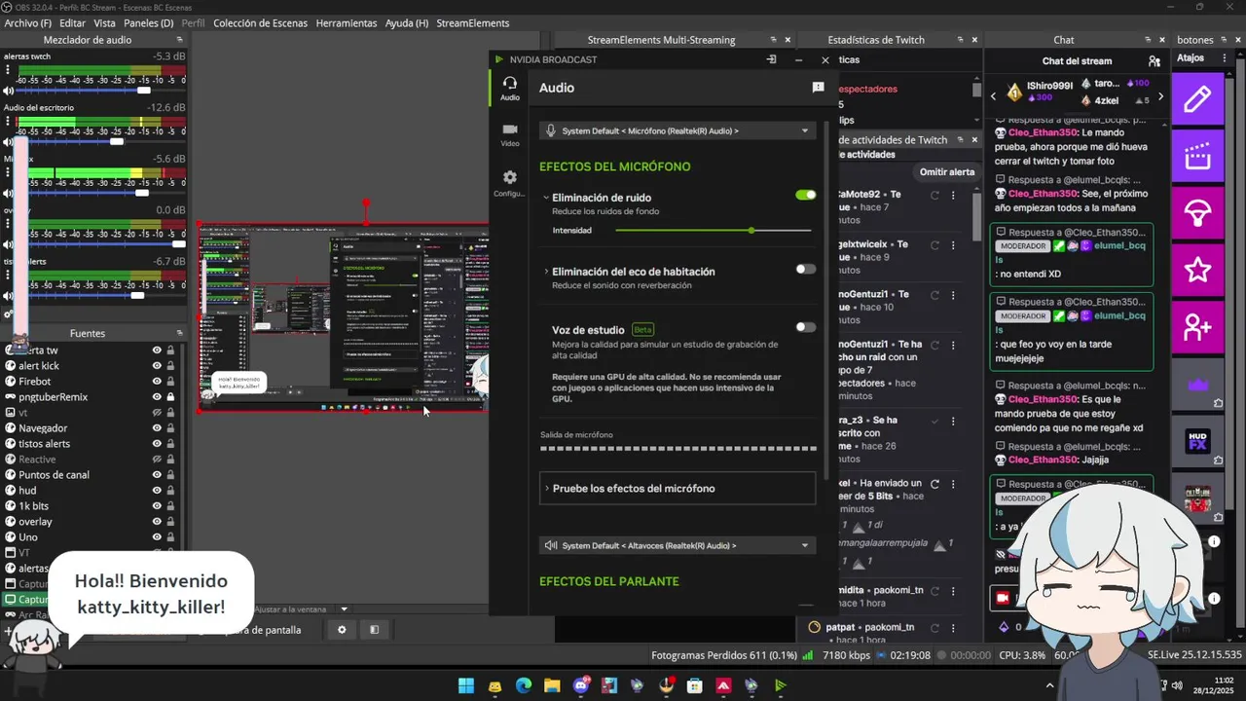Open the Audio tab in NVIDIA Broadcast
The image size is (1246, 701).
(509, 89)
